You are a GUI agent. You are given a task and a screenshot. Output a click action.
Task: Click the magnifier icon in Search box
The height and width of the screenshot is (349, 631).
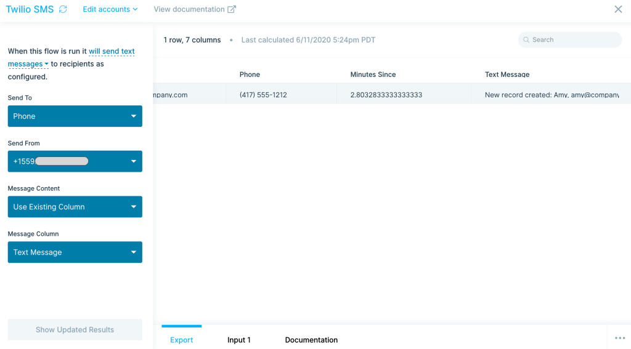(x=526, y=40)
